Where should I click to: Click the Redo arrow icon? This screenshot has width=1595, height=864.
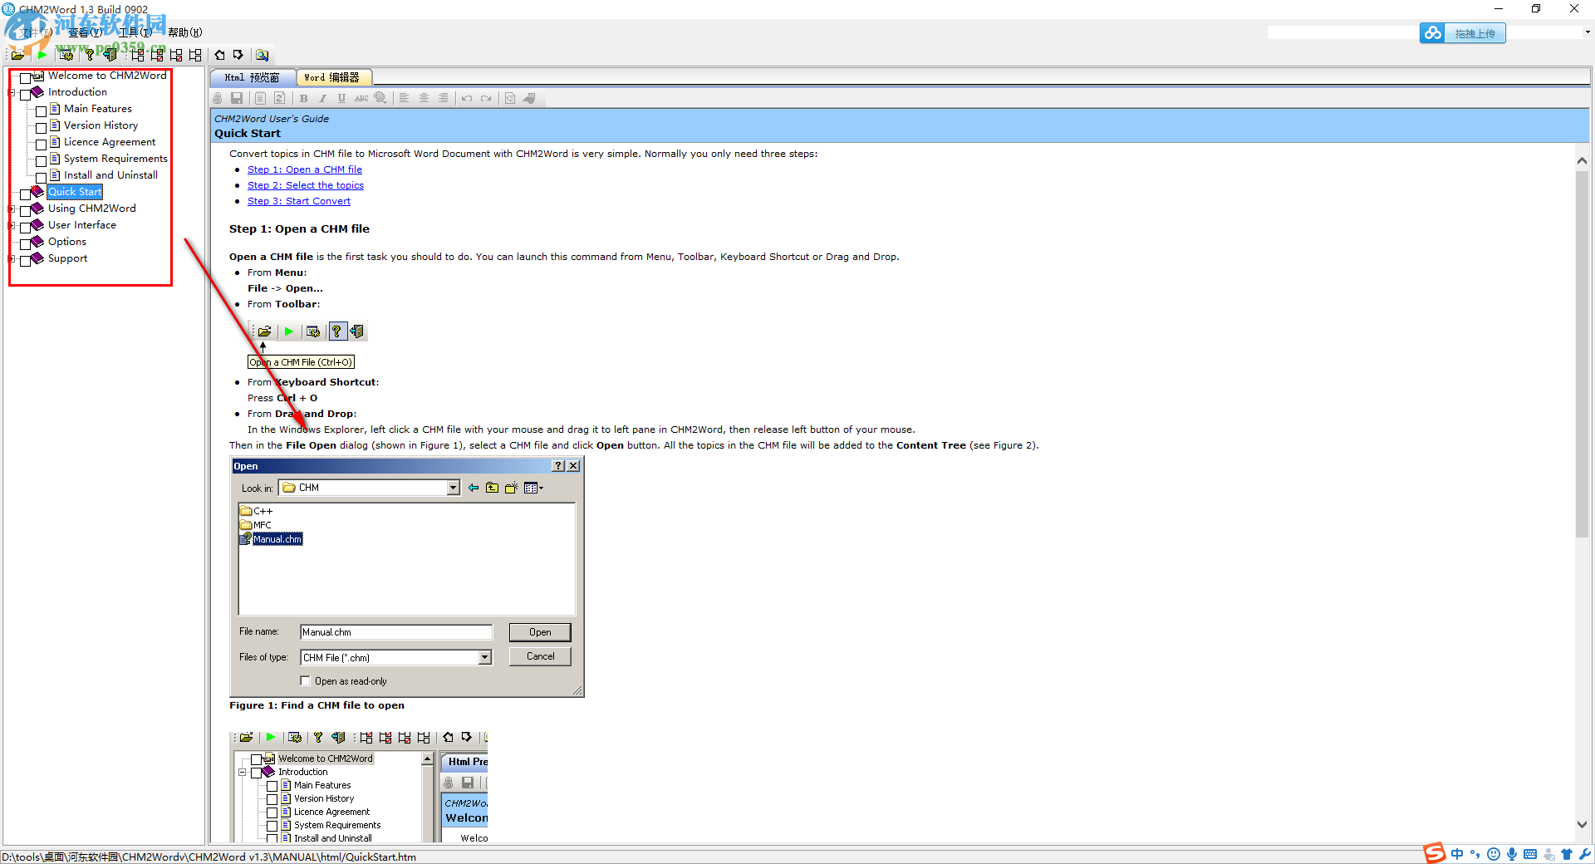(x=486, y=98)
